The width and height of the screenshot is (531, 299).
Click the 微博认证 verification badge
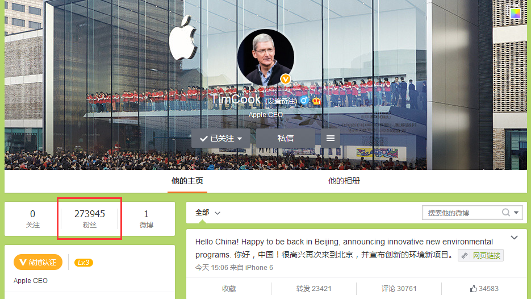[38, 262]
